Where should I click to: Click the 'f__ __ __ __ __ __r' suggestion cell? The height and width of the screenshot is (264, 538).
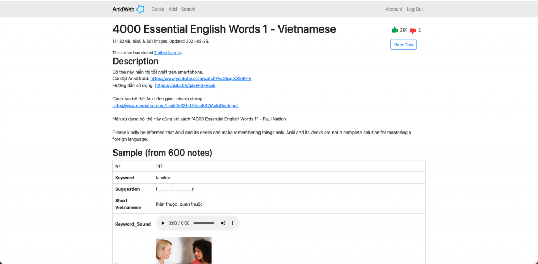289,189
